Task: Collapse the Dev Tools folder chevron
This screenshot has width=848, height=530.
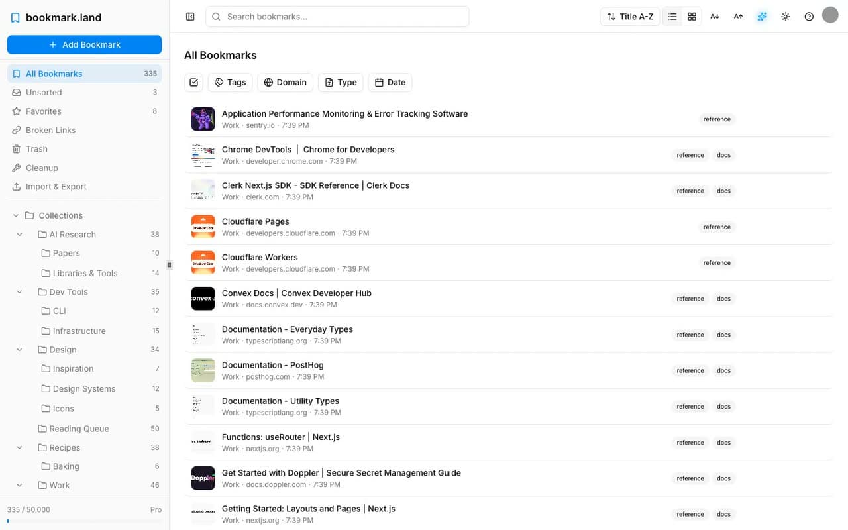Action: click(x=19, y=292)
